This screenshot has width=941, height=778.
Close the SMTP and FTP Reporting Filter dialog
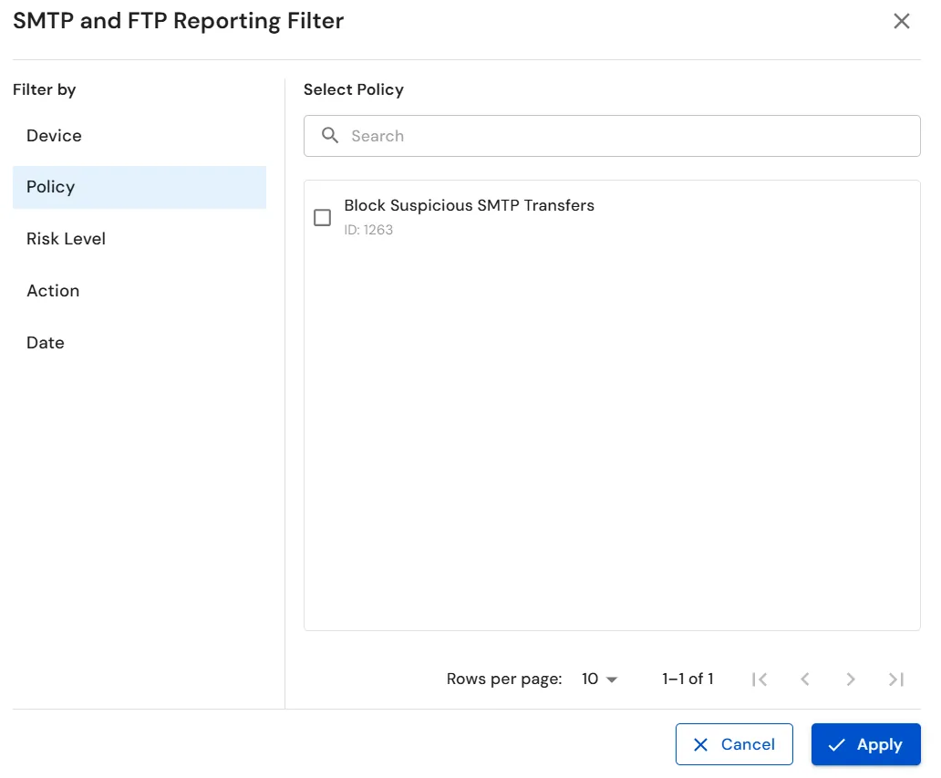pos(901,21)
